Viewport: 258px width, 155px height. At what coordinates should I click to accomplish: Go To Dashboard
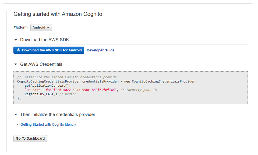30,139
